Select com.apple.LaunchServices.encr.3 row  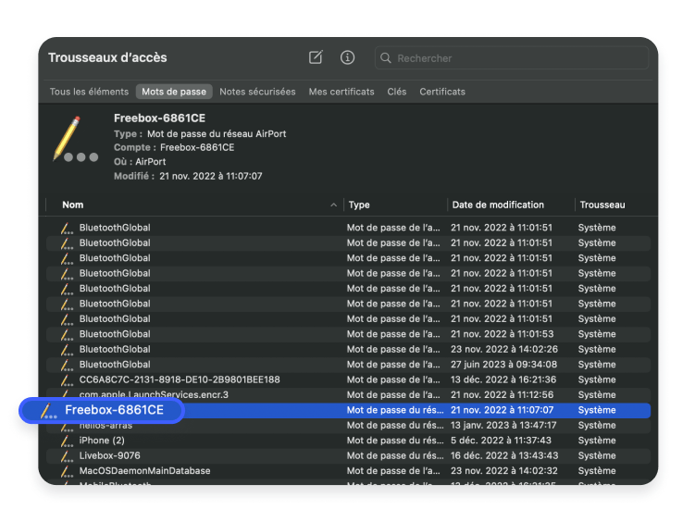click(x=348, y=395)
